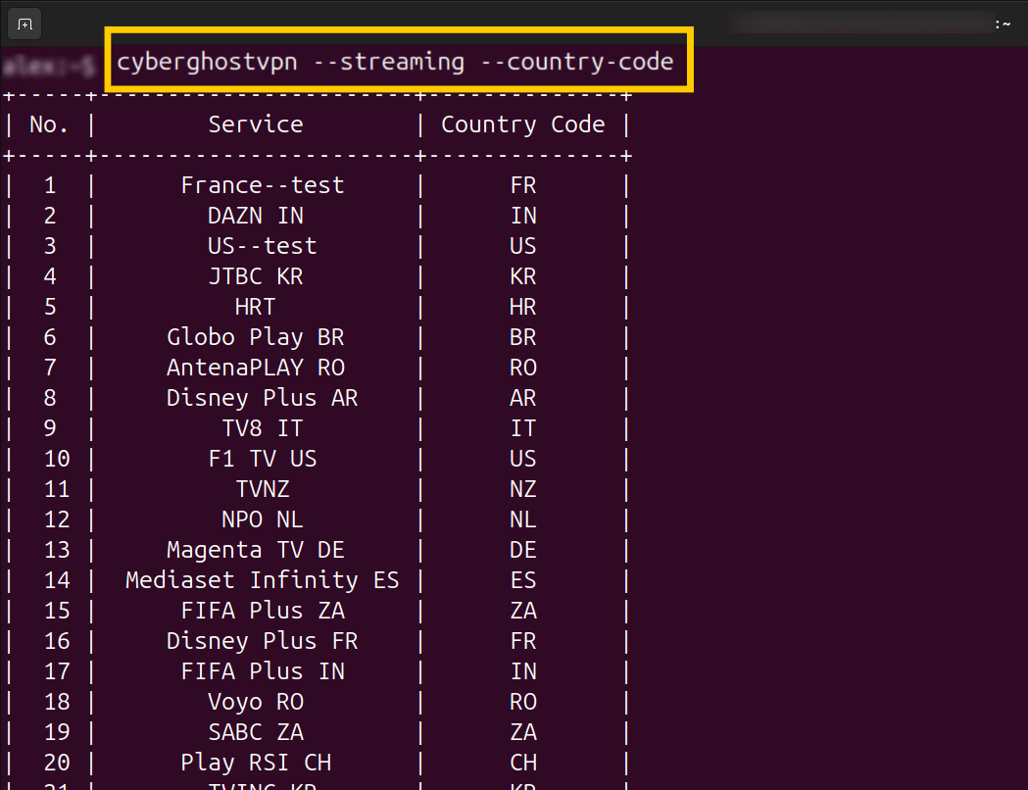Select the 'AntenaPLAY RO' service entry
This screenshot has height=790, width=1028.
(255, 368)
